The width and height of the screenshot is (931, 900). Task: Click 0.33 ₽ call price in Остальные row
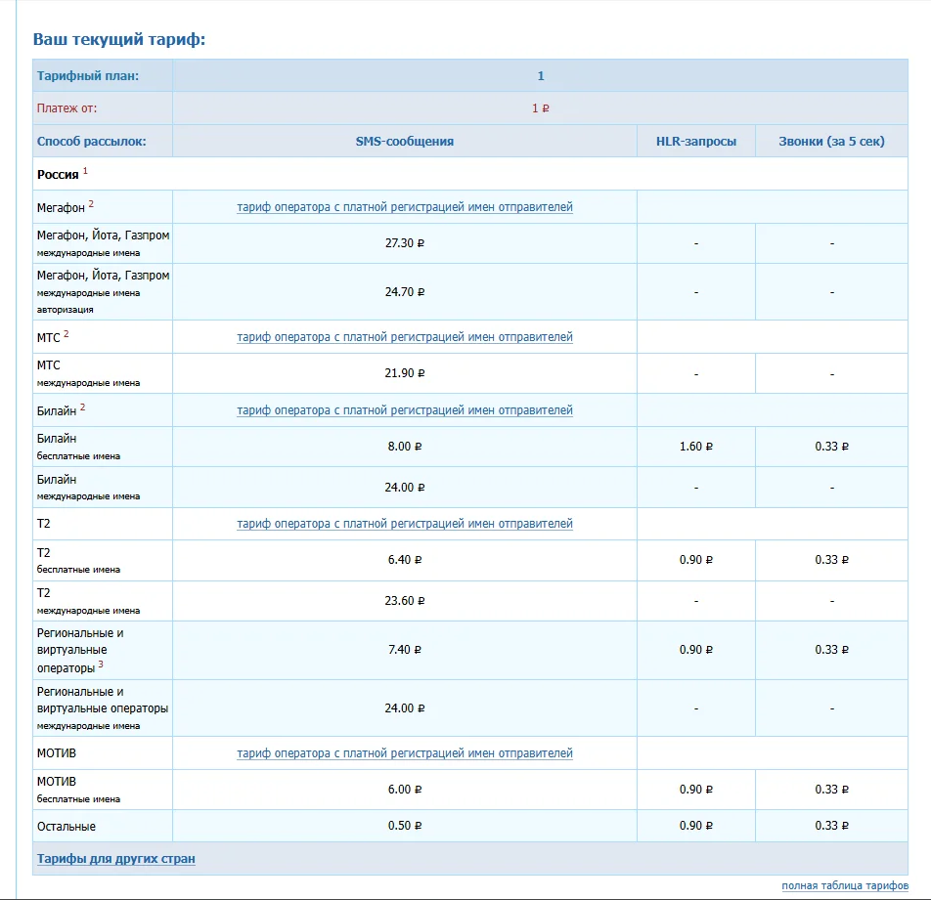pos(831,826)
